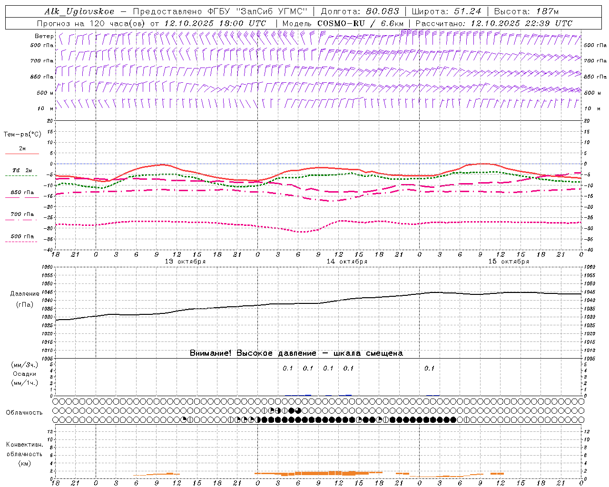The image size is (609, 487).
Task: Click the Td 2м dew point legend entry
Action: pyautogui.click(x=22, y=170)
